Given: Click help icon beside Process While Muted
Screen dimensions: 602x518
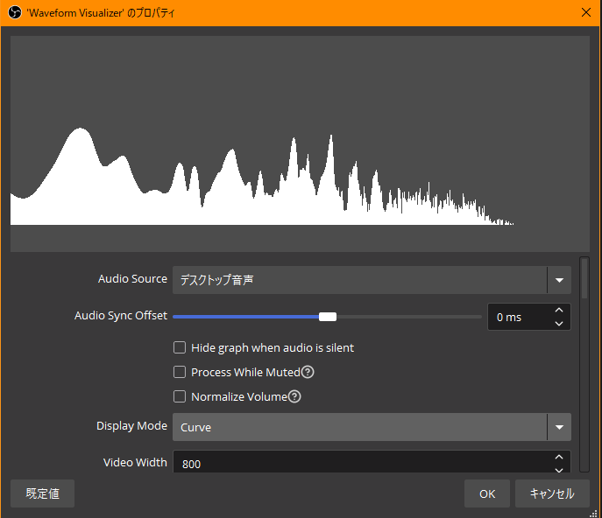Looking at the screenshot, I should [308, 373].
